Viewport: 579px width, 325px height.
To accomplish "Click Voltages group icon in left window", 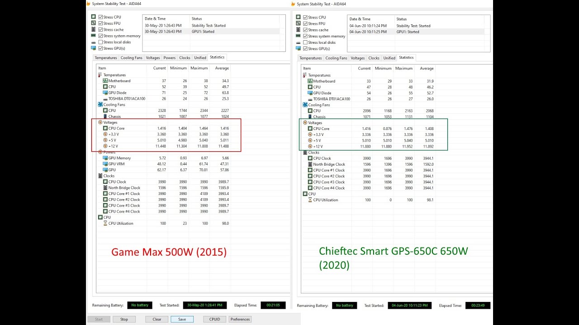I will tap(100, 122).
